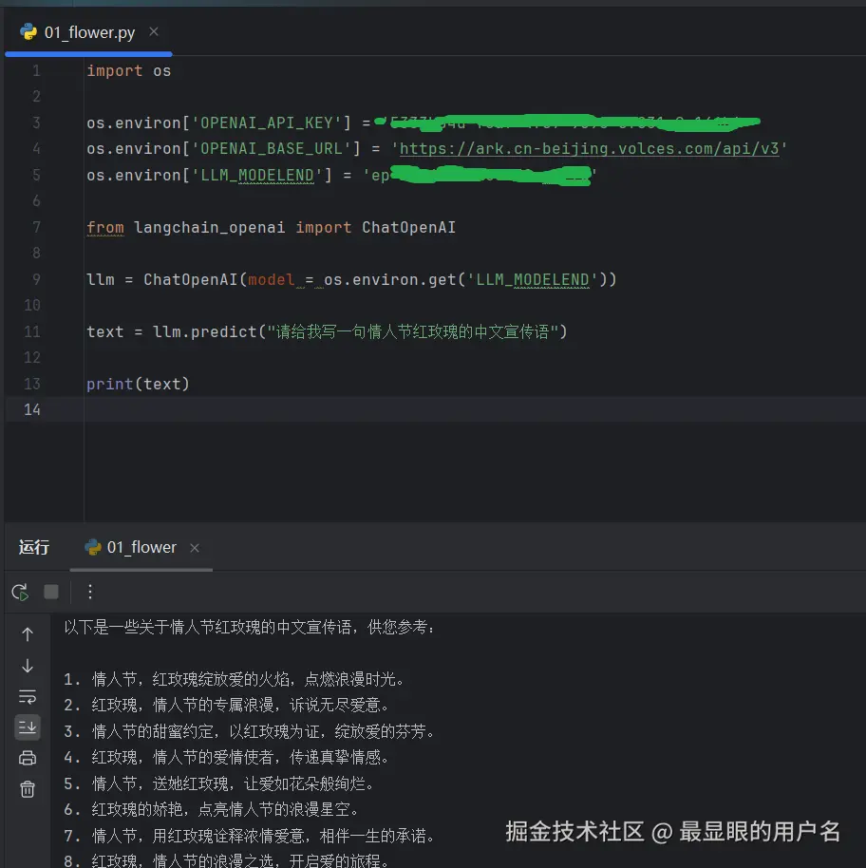Click the Python icon on run tab
This screenshot has height=868, width=866.
(x=92, y=547)
